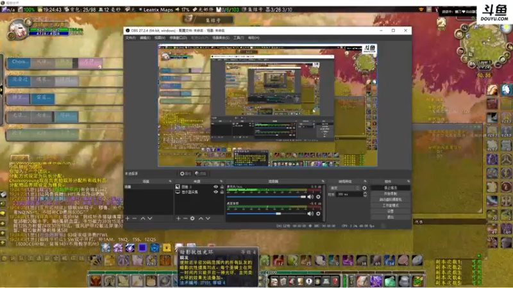Pop out the 混音器 dock panel

point(323,181)
